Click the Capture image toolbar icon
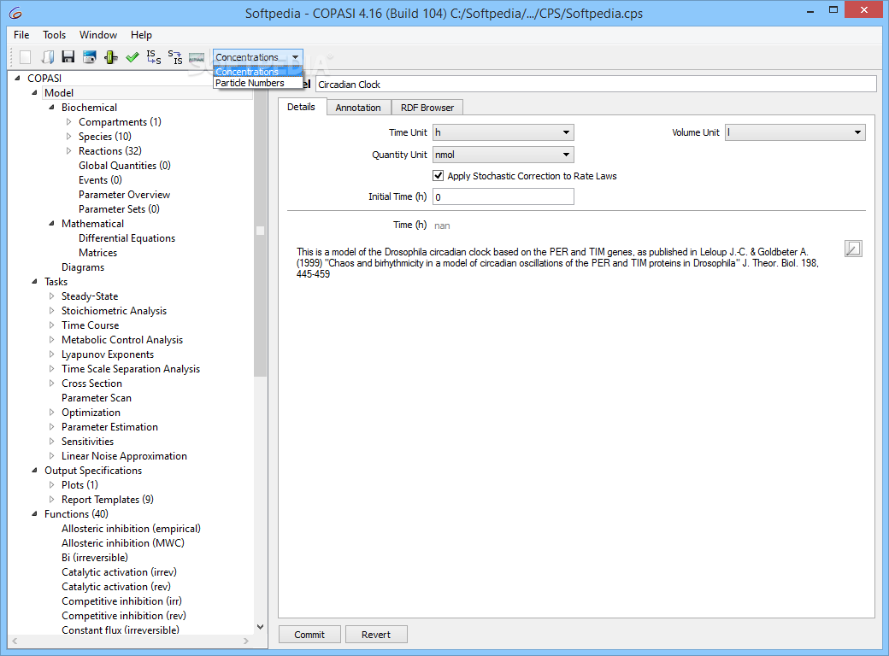The width and height of the screenshot is (889, 656). (90, 57)
